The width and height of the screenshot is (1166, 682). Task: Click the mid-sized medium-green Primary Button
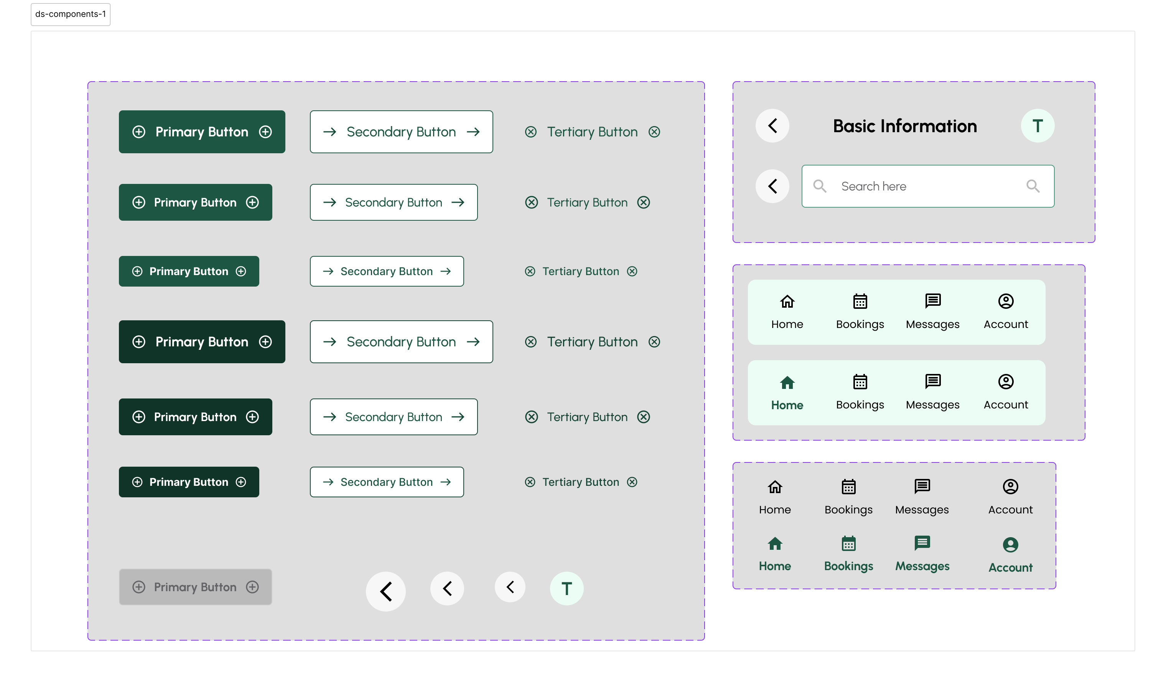(196, 202)
